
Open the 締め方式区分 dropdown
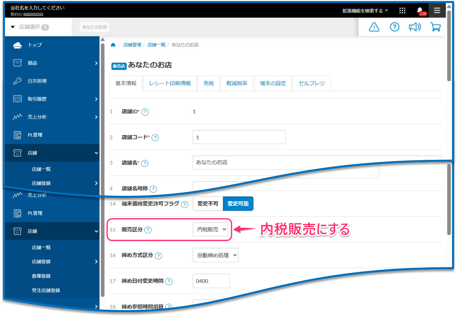coord(215,255)
